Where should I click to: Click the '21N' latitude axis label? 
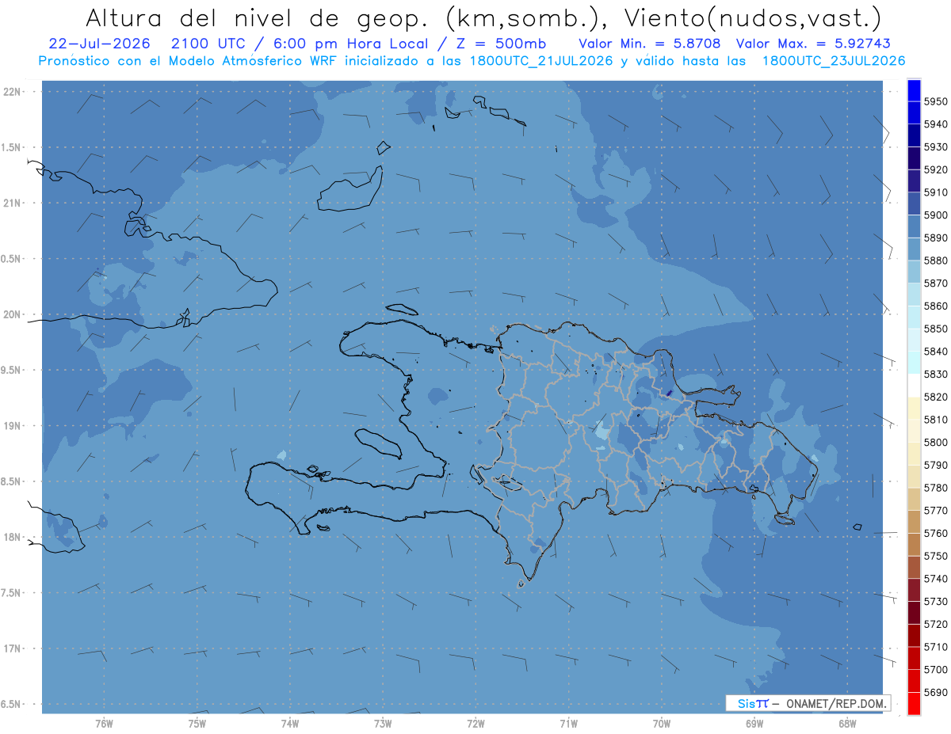[12, 203]
